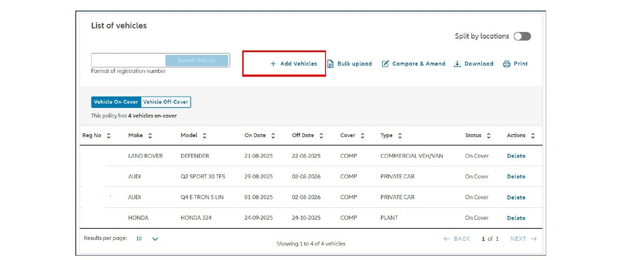Sort table using Actions column arrows
The width and height of the screenshot is (622, 260).
coord(533,136)
